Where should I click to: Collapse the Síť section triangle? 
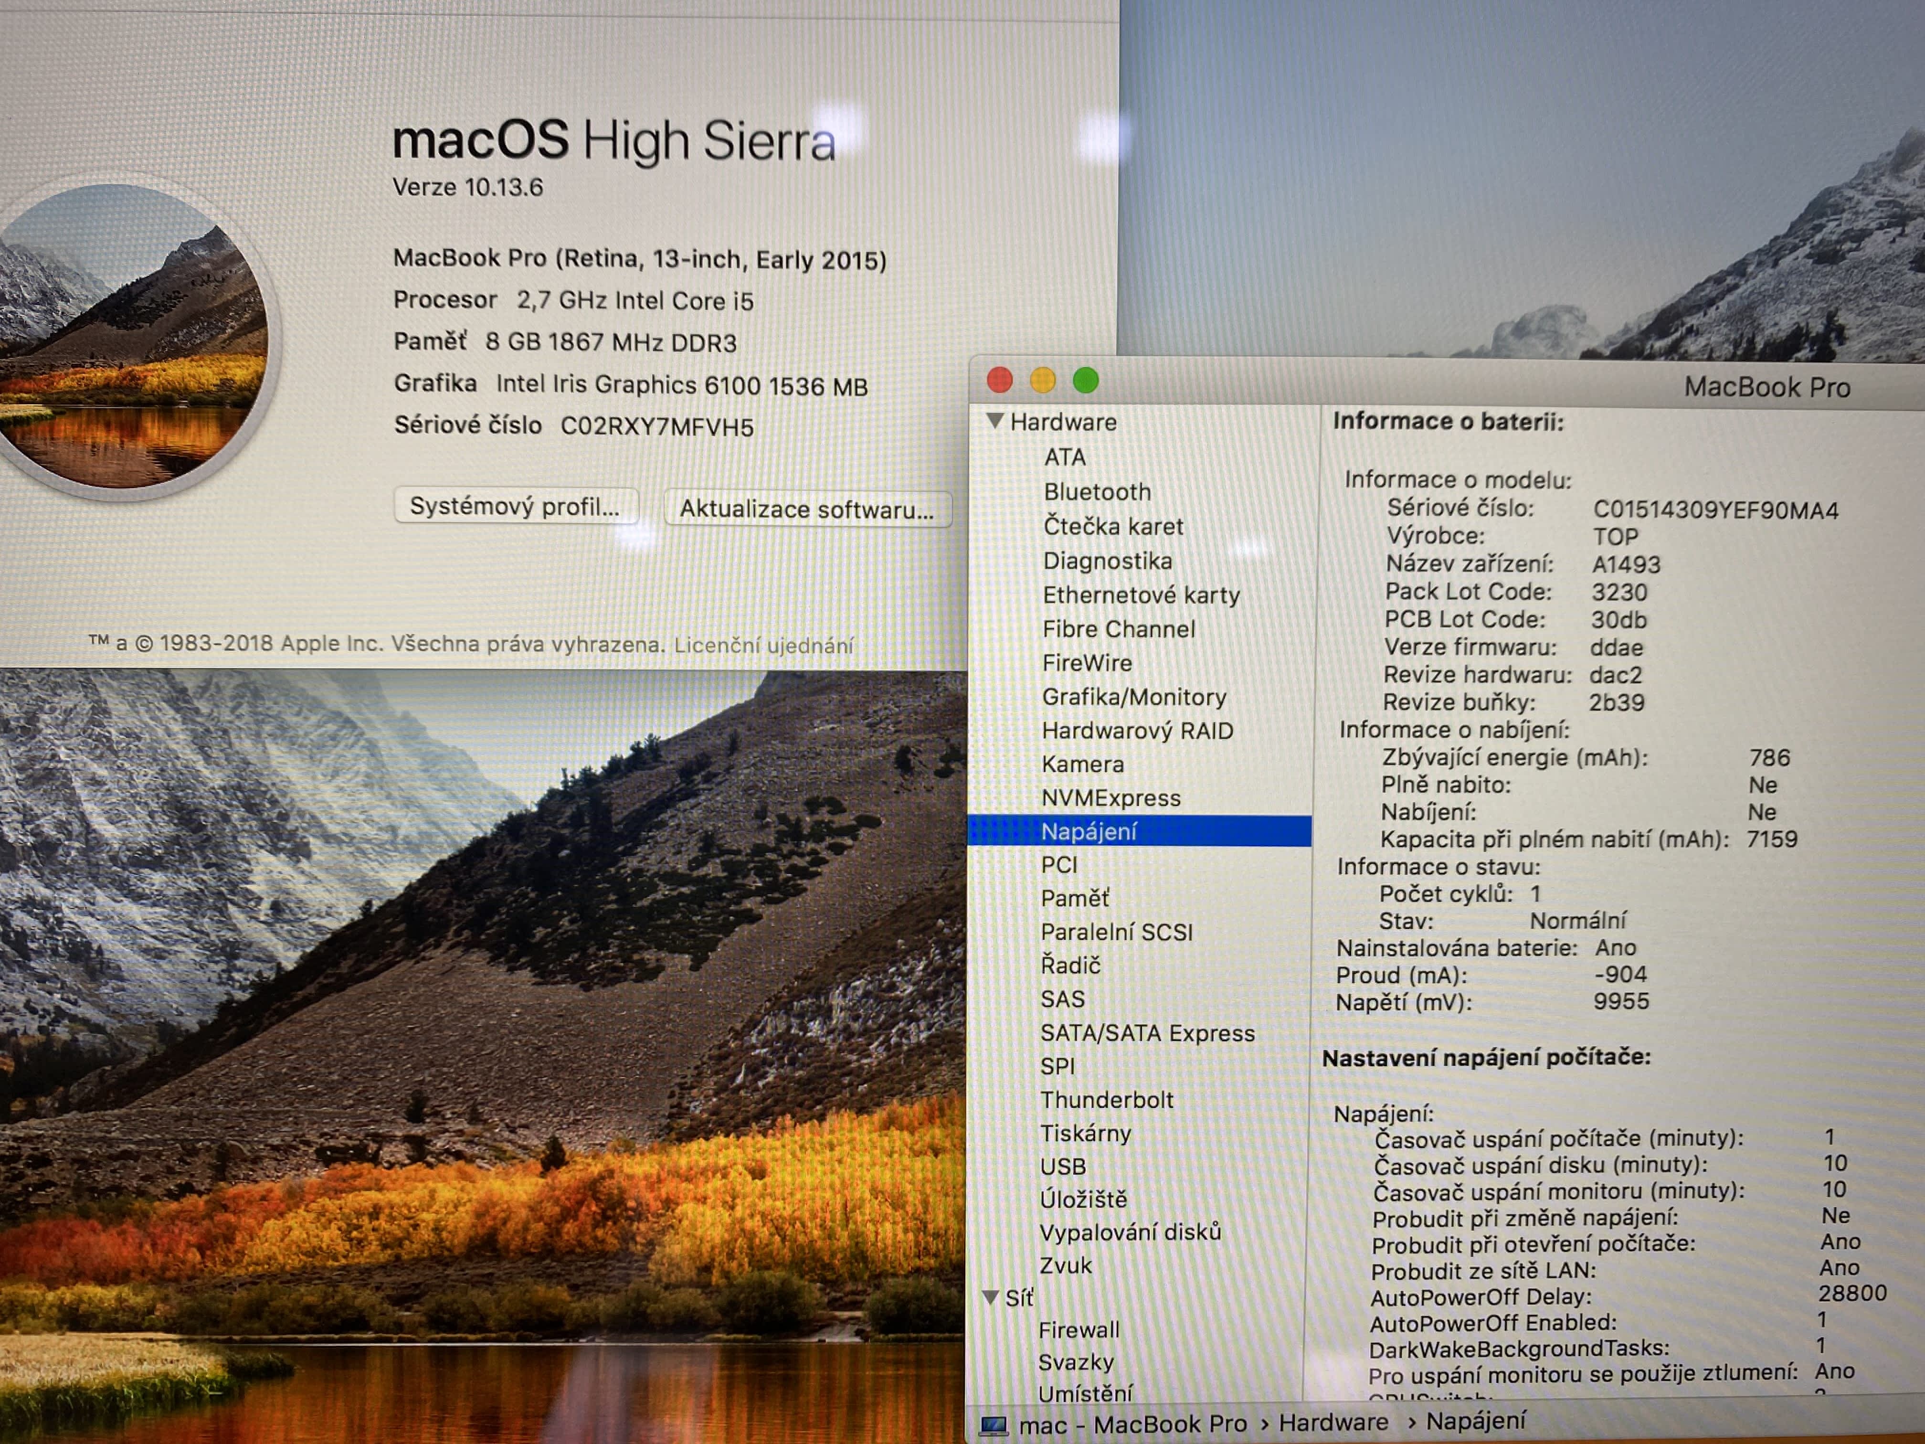click(x=990, y=1297)
